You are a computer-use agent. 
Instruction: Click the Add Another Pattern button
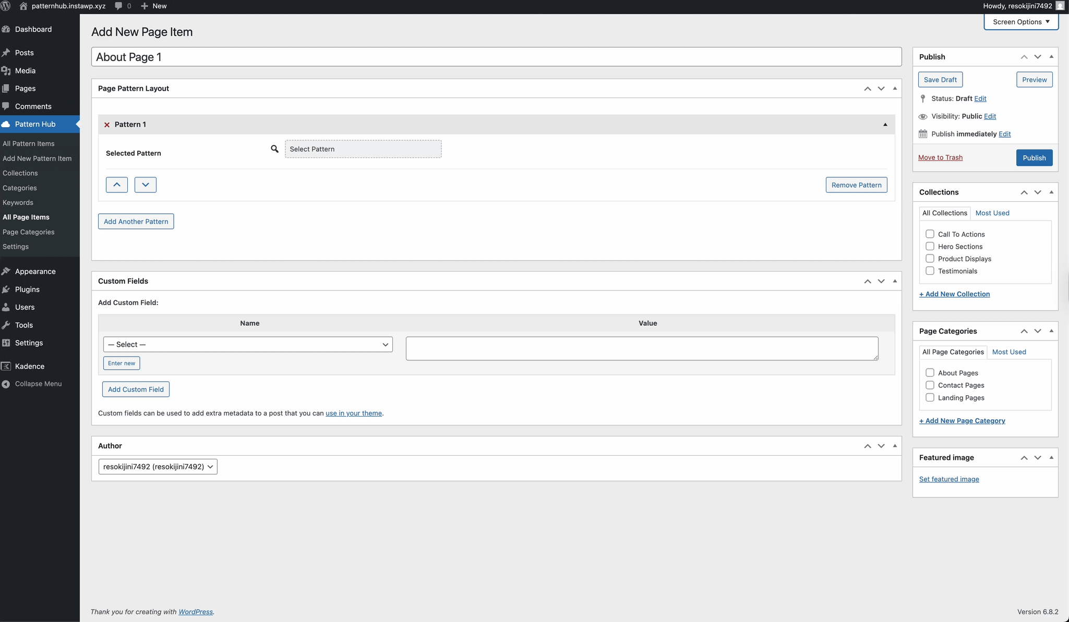(135, 221)
